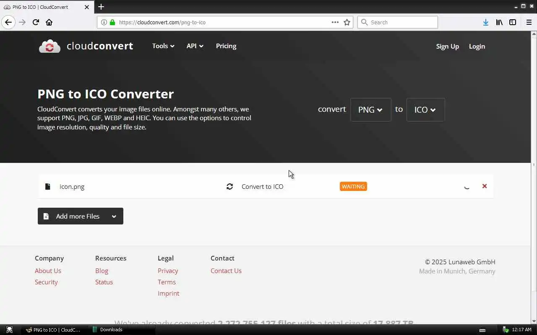Image resolution: width=537 pixels, height=335 pixels.
Task: Click the security shield tray icon
Action: (x=506, y=330)
